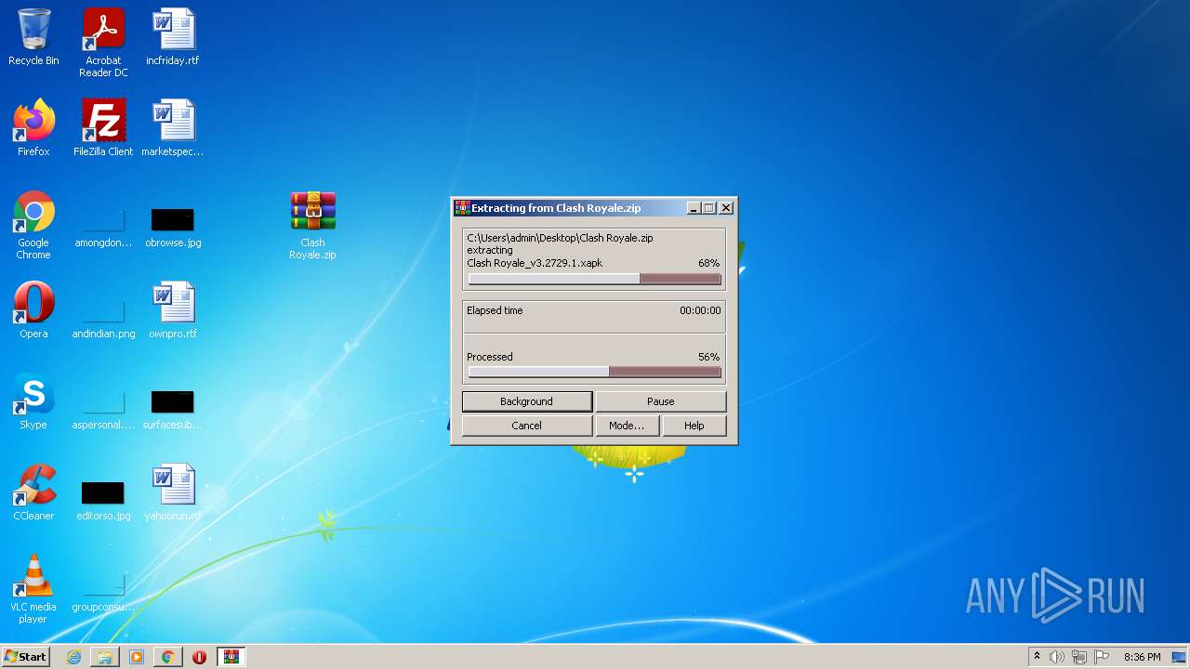Image resolution: width=1190 pixels, height=669 pixels.
Task: Open the volume control tray icon
Action: pos(1057,657)
